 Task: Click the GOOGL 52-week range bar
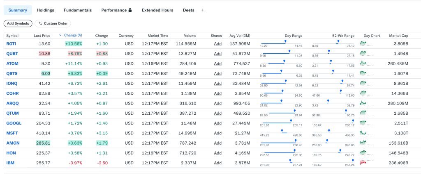click(333, 123)
